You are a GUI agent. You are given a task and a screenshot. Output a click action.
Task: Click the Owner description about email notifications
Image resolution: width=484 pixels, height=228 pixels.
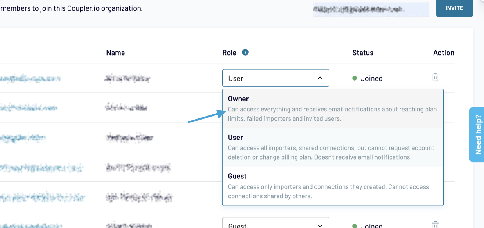pos(332,114)
